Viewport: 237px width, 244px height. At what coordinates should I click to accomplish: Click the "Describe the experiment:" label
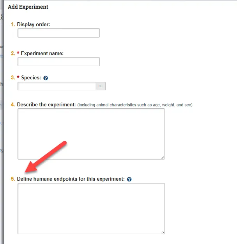[x=46, y=105]
